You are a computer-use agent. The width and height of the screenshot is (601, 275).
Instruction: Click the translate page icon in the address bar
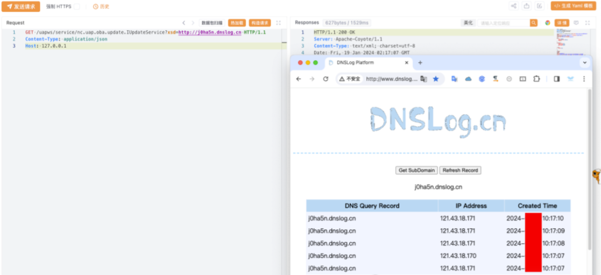point(423,79)
